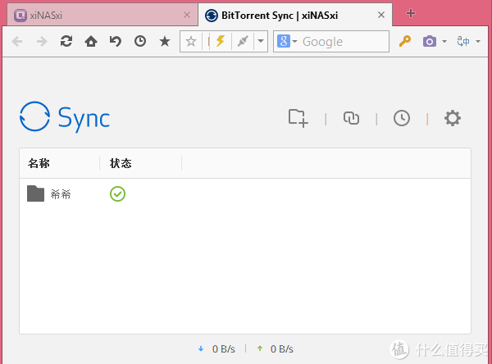Click the 希希 folder icon
Viewport: 492px width, 364px height.
coord(35,193)
